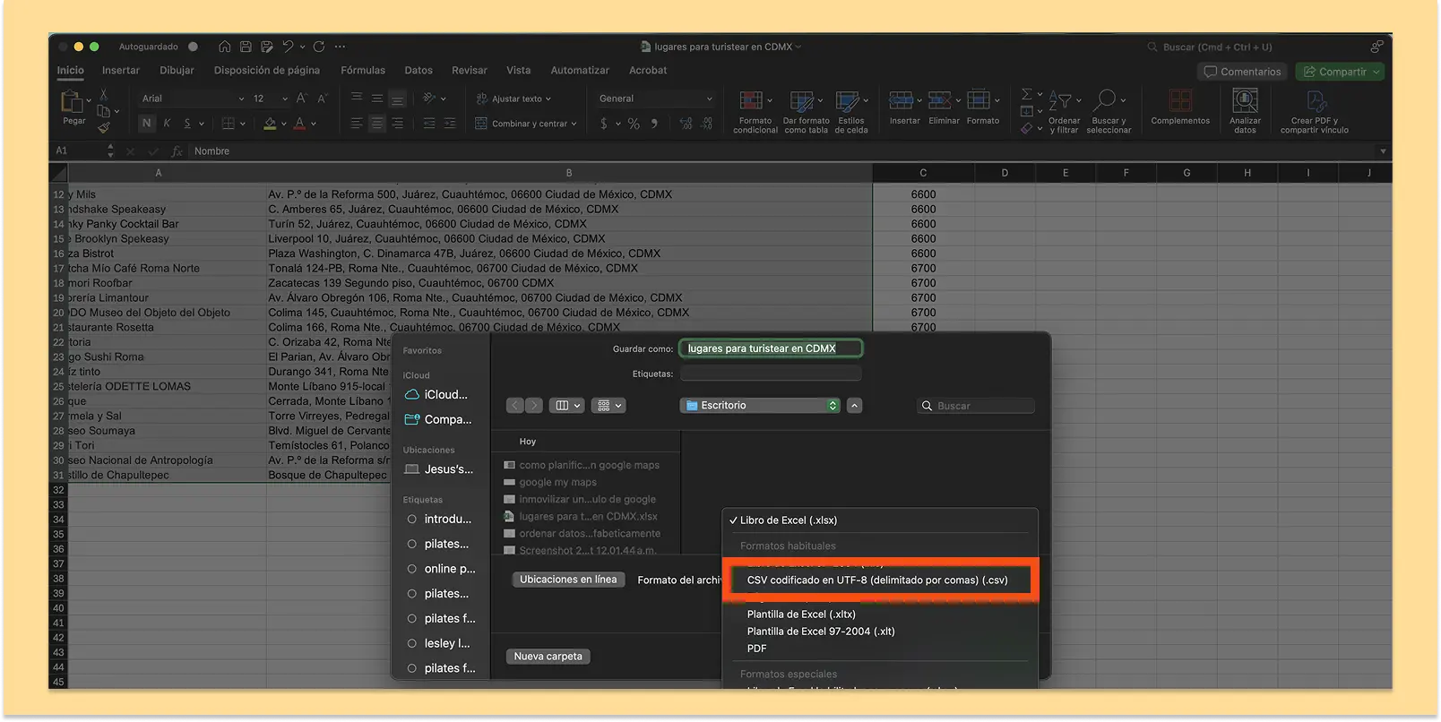Screen dimensions: 1441x722
Task: Click the Compartir button
Action: (1341, 72)
